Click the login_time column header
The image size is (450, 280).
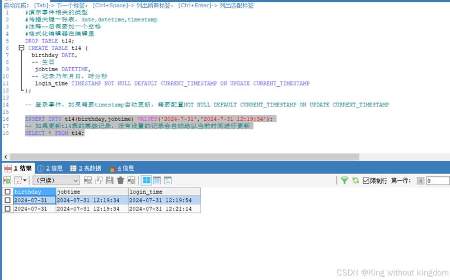[x=165, y=192]
